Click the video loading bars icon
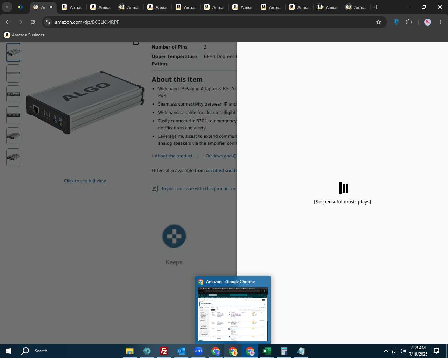This screenshot has height=358, width=448. [x=344, y=188]
